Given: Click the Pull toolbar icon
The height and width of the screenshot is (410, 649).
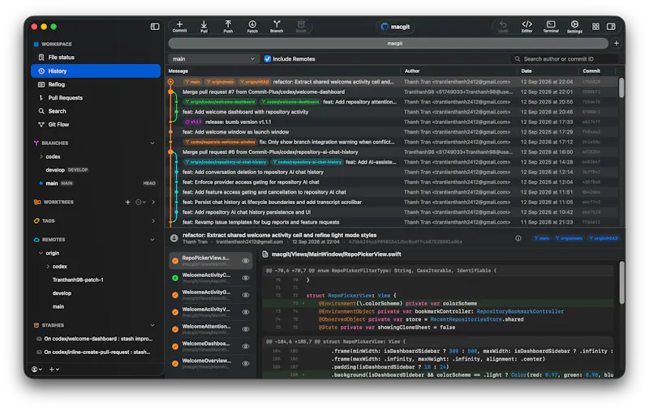Looking at the screenshot, I should (204, 27).
